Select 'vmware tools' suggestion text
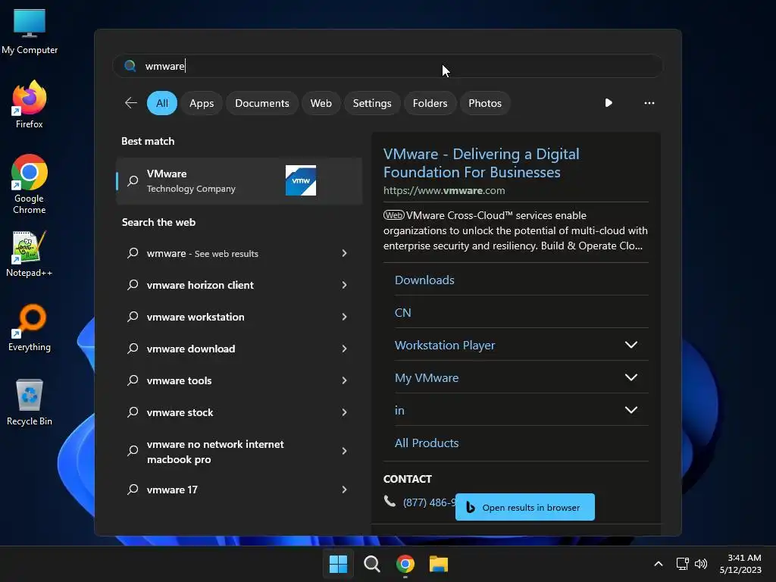Image resolution: width=776 pixels, height=582 pixels. click(179, 380)
